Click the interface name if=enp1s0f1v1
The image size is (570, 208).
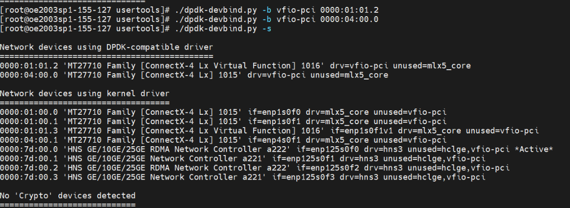(x=361, y=131)
